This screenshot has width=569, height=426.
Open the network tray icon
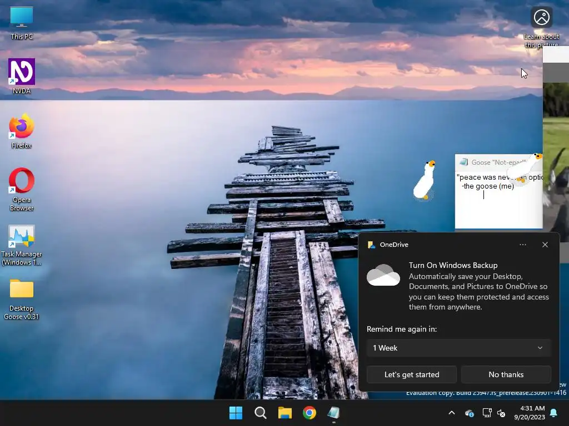[487, 413]
